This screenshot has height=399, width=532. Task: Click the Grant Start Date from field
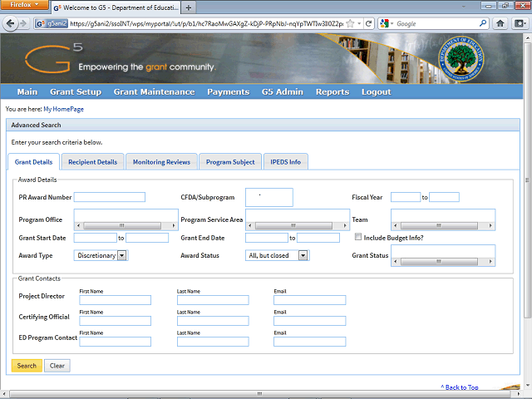96,238
